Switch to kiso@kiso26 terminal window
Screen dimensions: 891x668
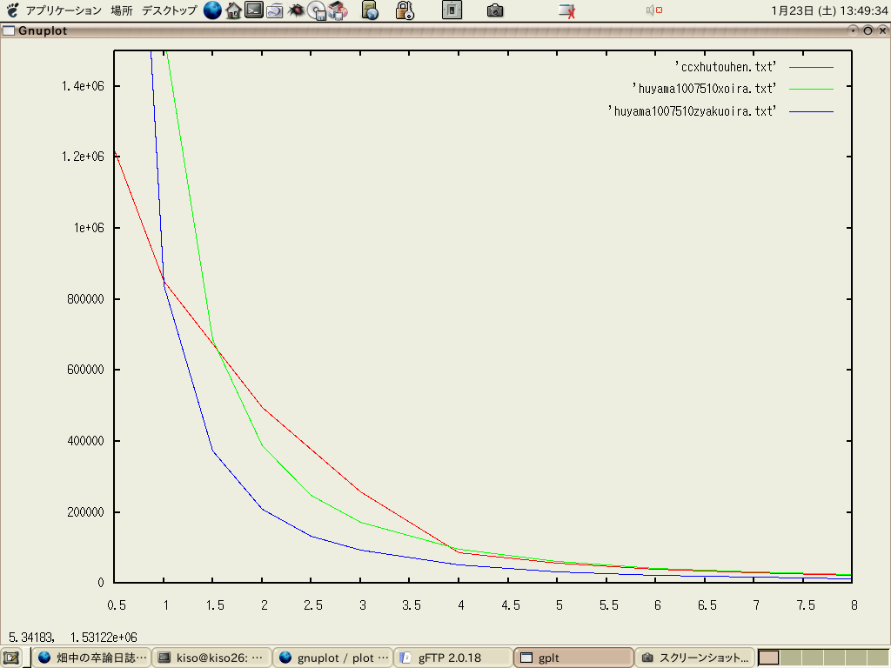coord(211,658)
